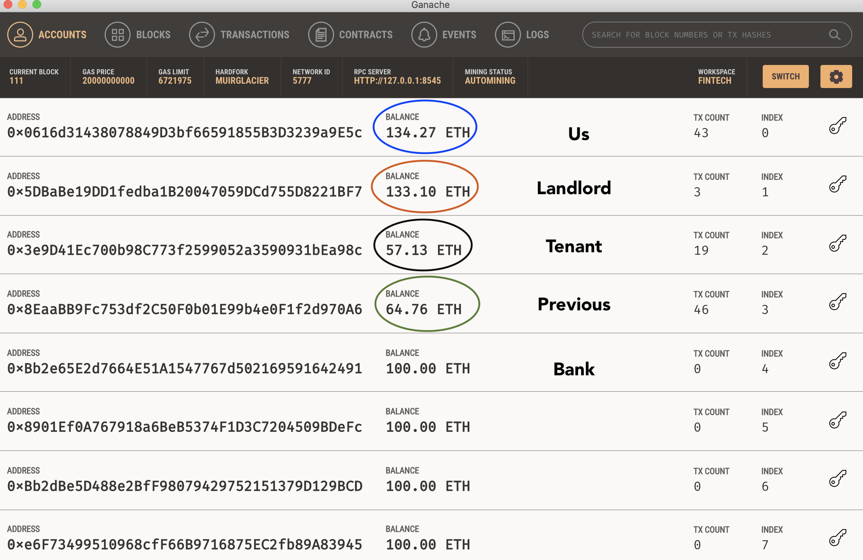Switch to the BLOCKS tab label
Viewport: 863px width, 560px height.
point(153,35)
